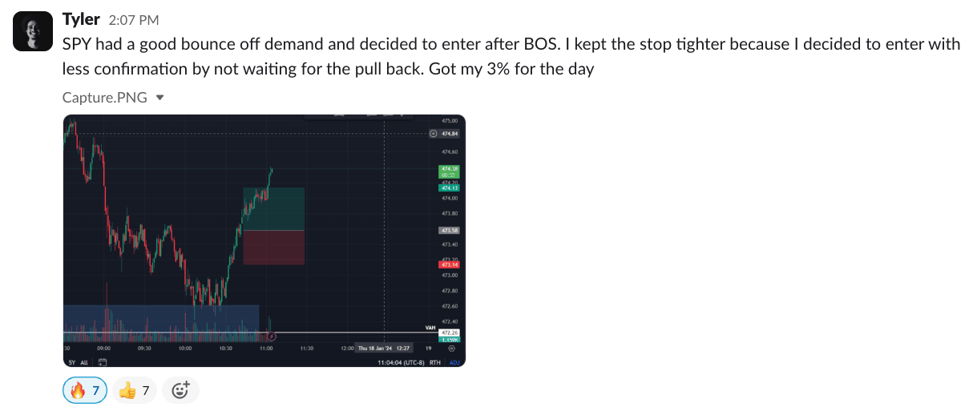Open the RTH session dropdown

[435, 363]
